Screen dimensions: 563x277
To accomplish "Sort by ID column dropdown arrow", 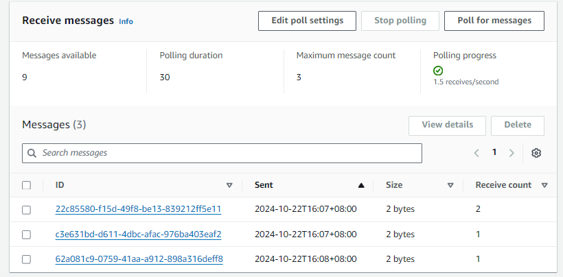I will coord(229,185).
